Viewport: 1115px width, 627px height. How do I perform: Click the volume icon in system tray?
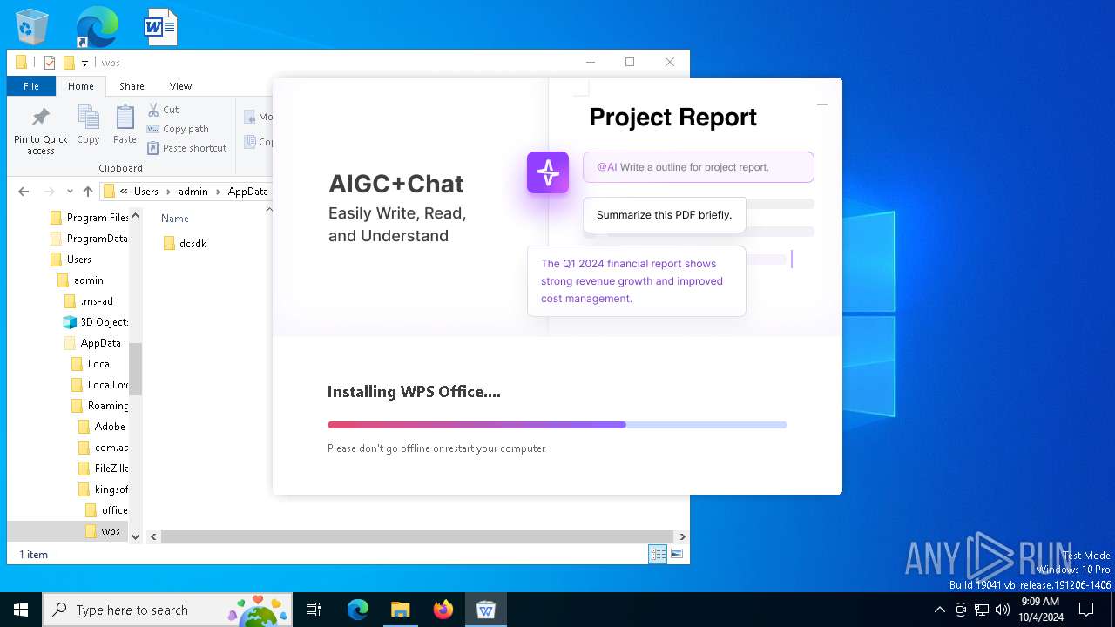point(1003,610)
